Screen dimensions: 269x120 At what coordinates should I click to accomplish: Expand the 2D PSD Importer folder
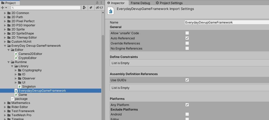click(5, 25)
